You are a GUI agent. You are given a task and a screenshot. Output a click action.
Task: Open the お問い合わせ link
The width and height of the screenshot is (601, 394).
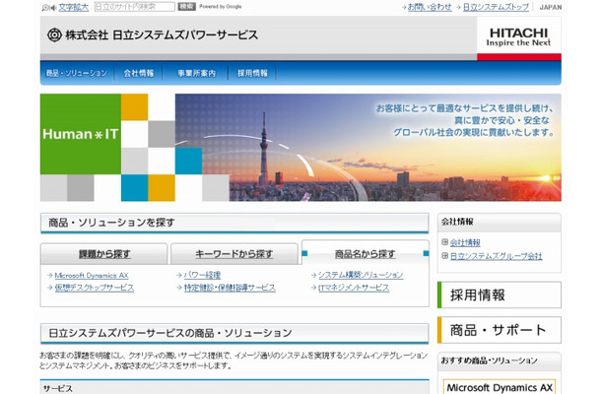[430, 7]
